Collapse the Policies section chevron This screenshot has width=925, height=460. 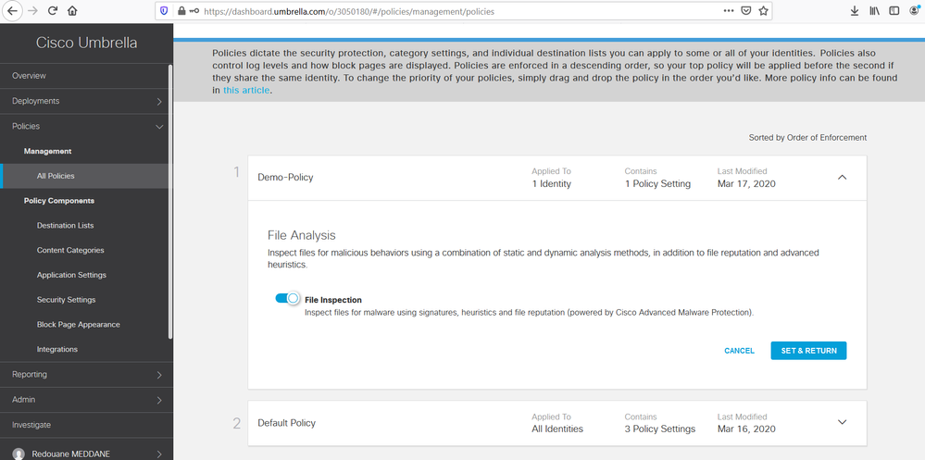tap(159, 126)
